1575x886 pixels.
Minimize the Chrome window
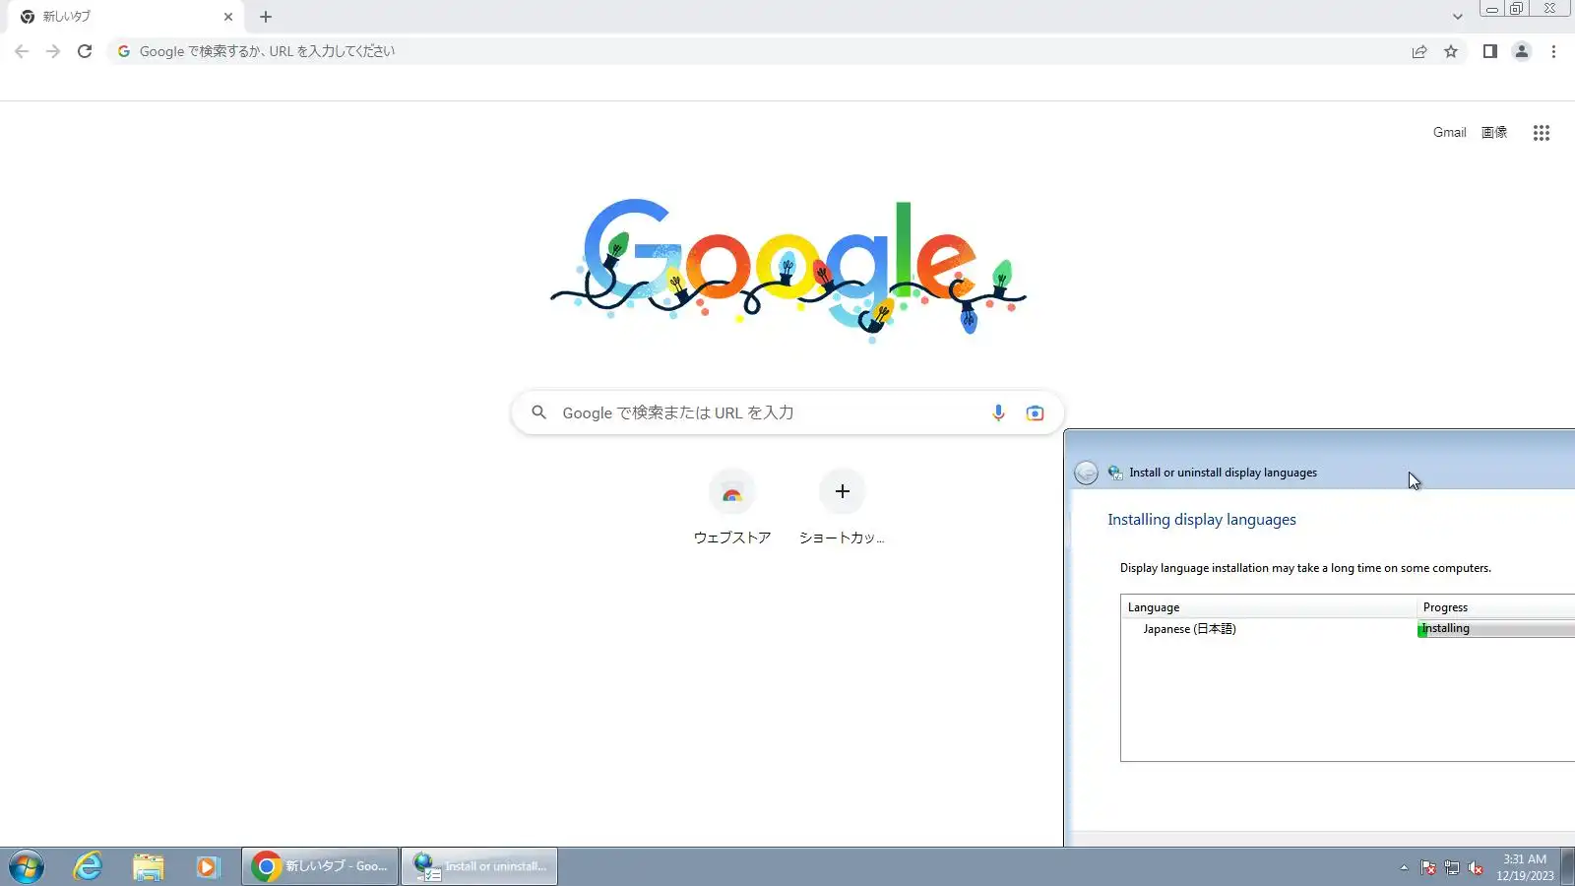pos(1492,9)
